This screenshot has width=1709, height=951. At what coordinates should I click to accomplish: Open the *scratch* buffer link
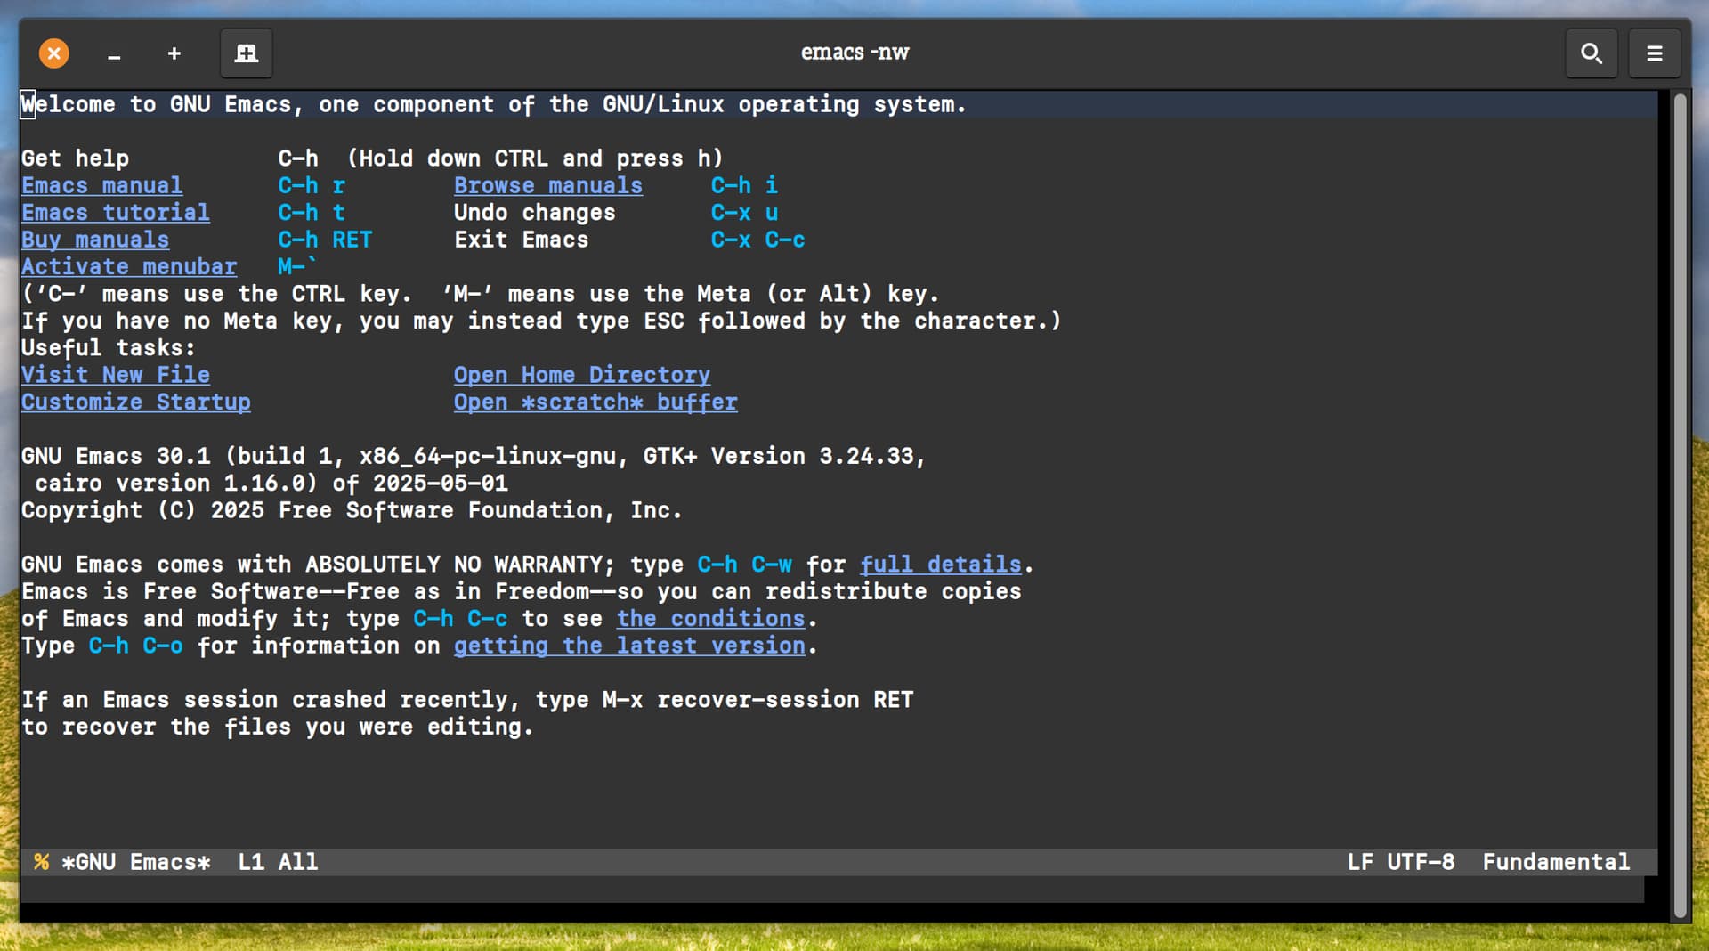(x=595, y=402)
